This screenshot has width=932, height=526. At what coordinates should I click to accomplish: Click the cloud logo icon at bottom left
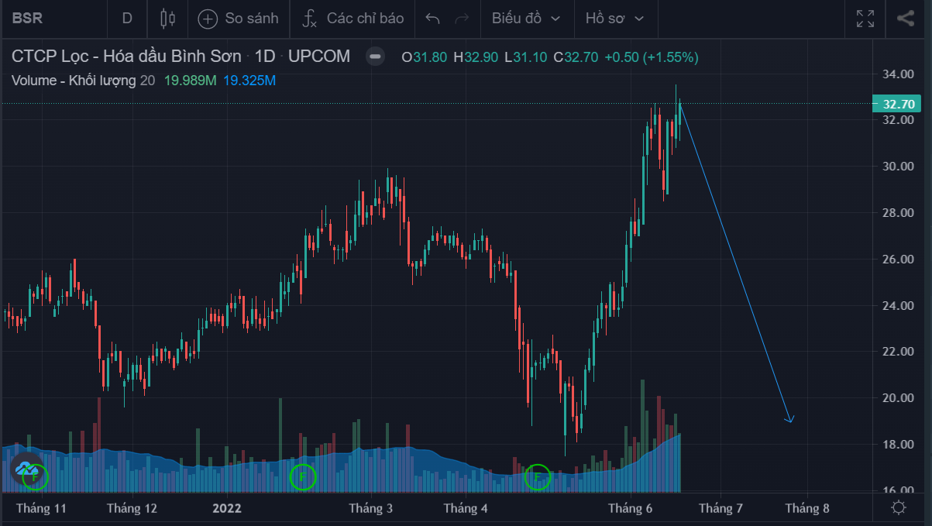[26, 468]
